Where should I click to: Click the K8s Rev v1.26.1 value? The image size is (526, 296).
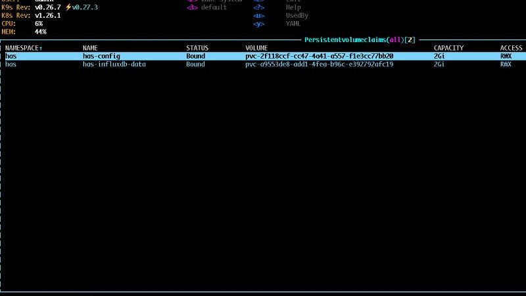coord(48,15)
